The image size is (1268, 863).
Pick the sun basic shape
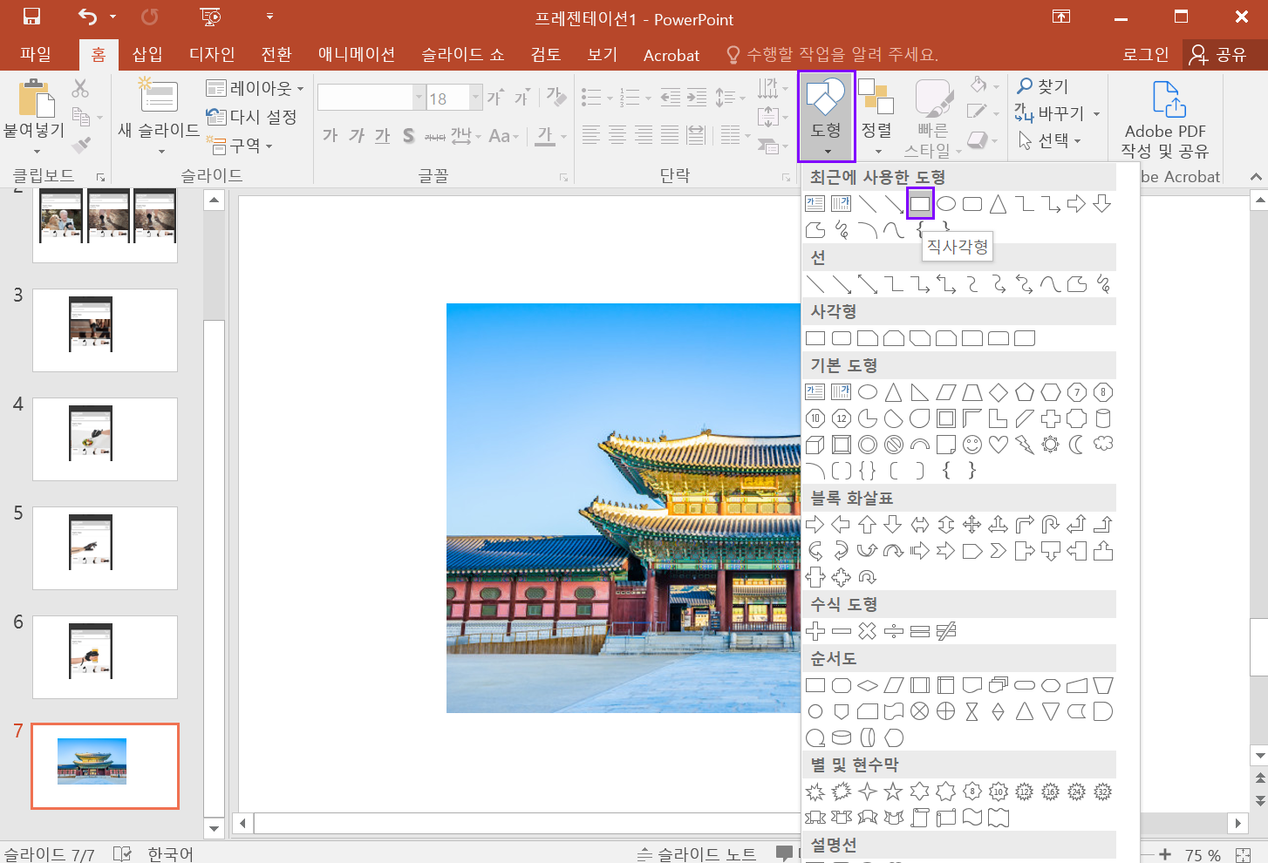(x=1051, y=445)
